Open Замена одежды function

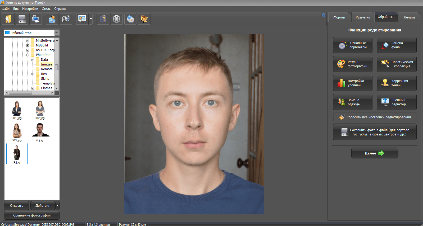pyautogui.click(x=353, y=102)
